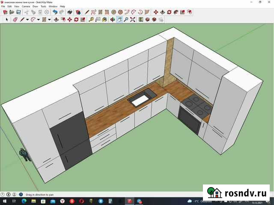Click the Zoom magnifier tool
274x205 pixels.
(x=126, y=19)
